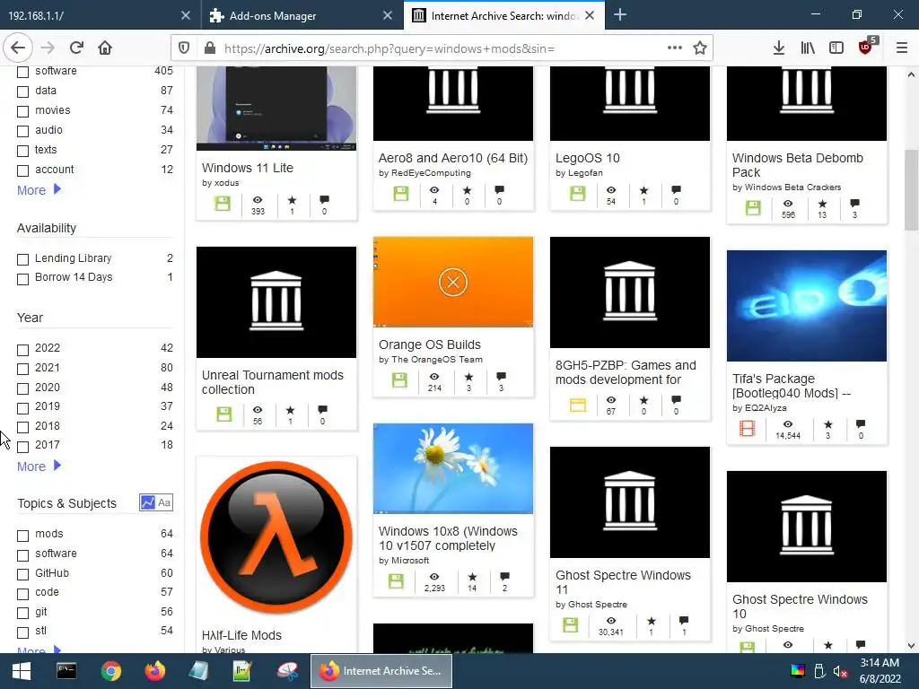Open Windows 11 Lite item title
The width and height of the screenshot is (919, 689).
[248, 168]
